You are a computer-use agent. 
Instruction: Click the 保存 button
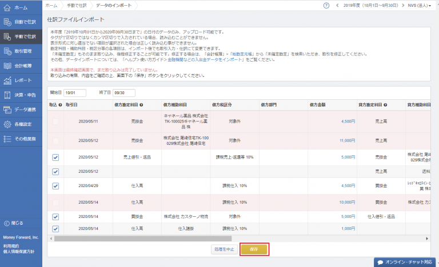click(x=254, y=249)
